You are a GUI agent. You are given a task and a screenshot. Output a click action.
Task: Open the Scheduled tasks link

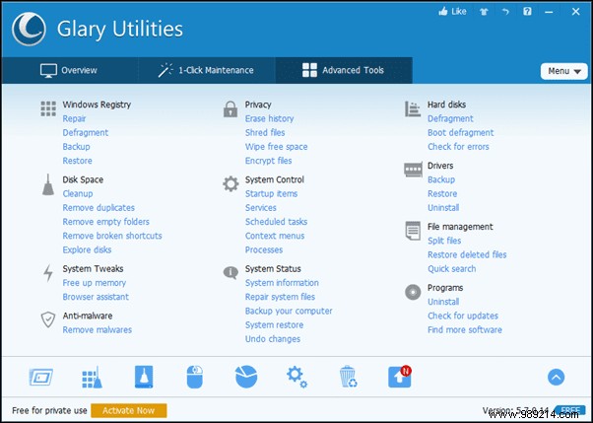click(276, 222)
